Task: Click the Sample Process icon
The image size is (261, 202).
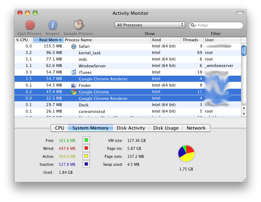Action: (x=79, y=25)
